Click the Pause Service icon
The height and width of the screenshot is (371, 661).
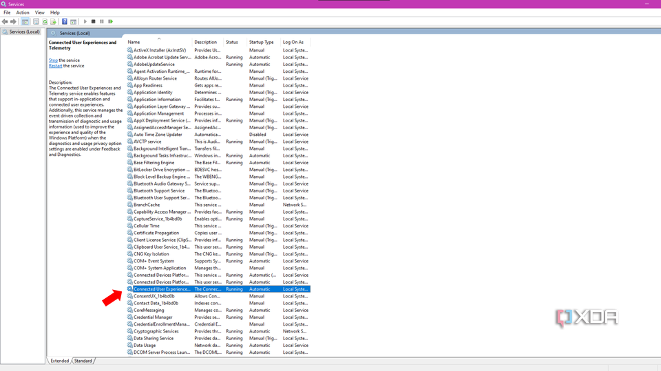coord(102,21)
